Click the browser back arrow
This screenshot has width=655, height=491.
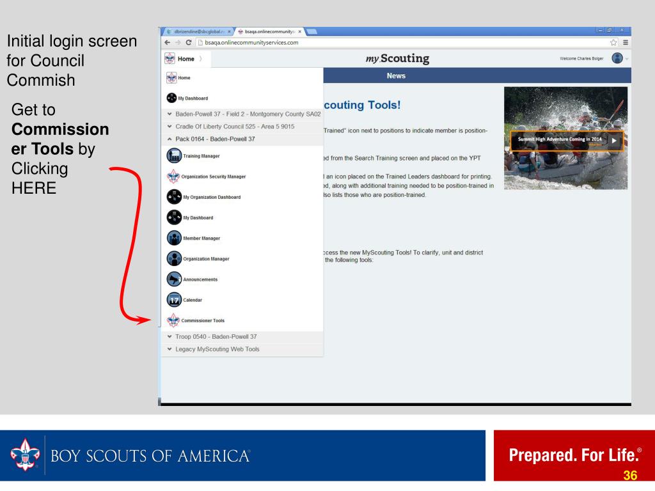coord(168,43)
